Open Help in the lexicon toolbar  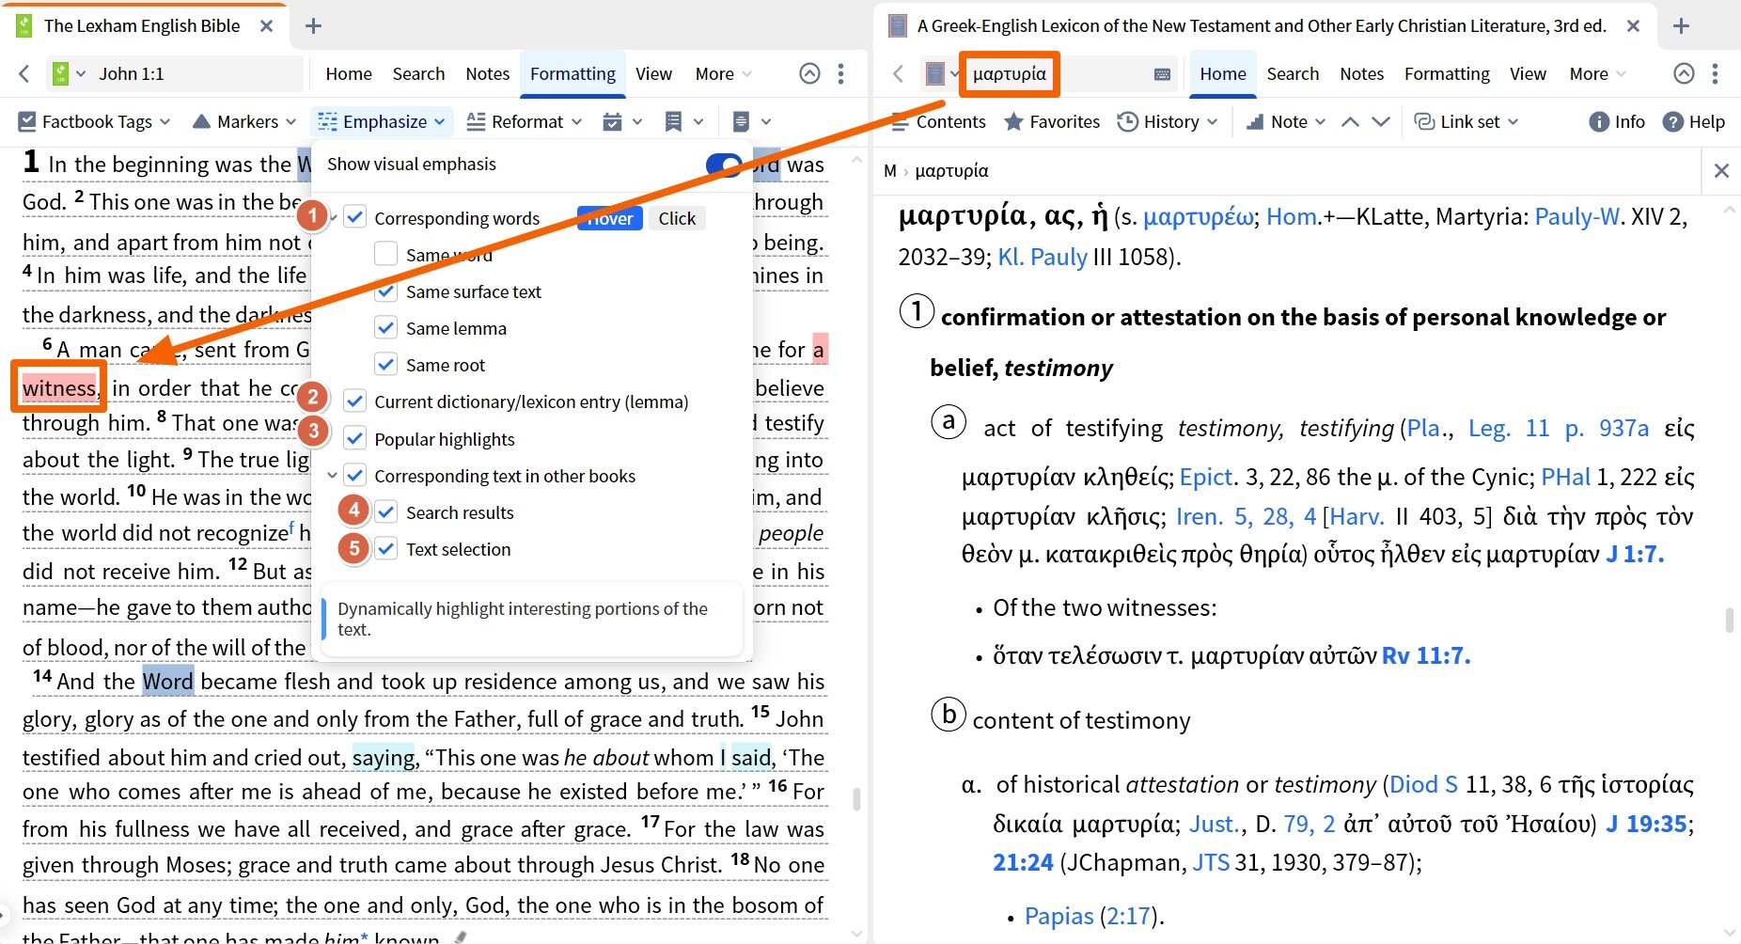(1694, 121)
